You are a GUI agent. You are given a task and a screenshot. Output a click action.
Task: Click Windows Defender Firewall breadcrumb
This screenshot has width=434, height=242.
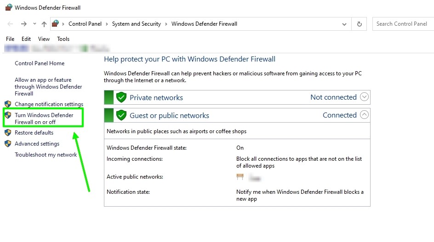point(204,24)
